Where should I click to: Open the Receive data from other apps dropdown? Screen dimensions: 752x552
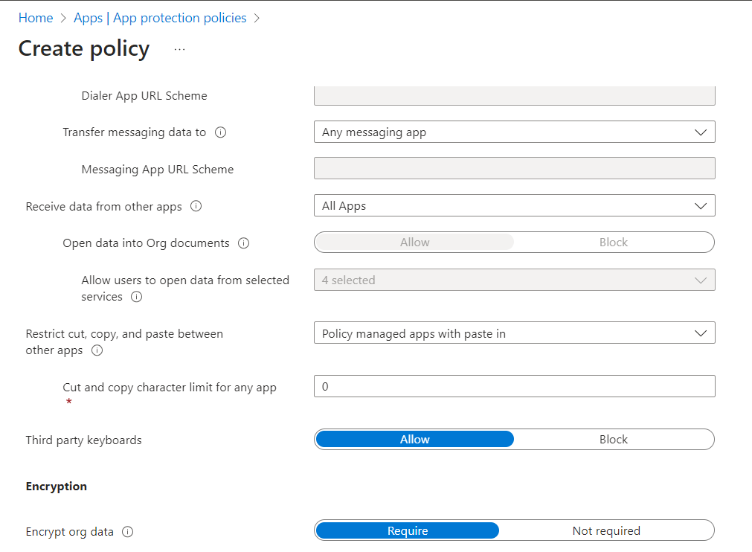click(514, 206)
